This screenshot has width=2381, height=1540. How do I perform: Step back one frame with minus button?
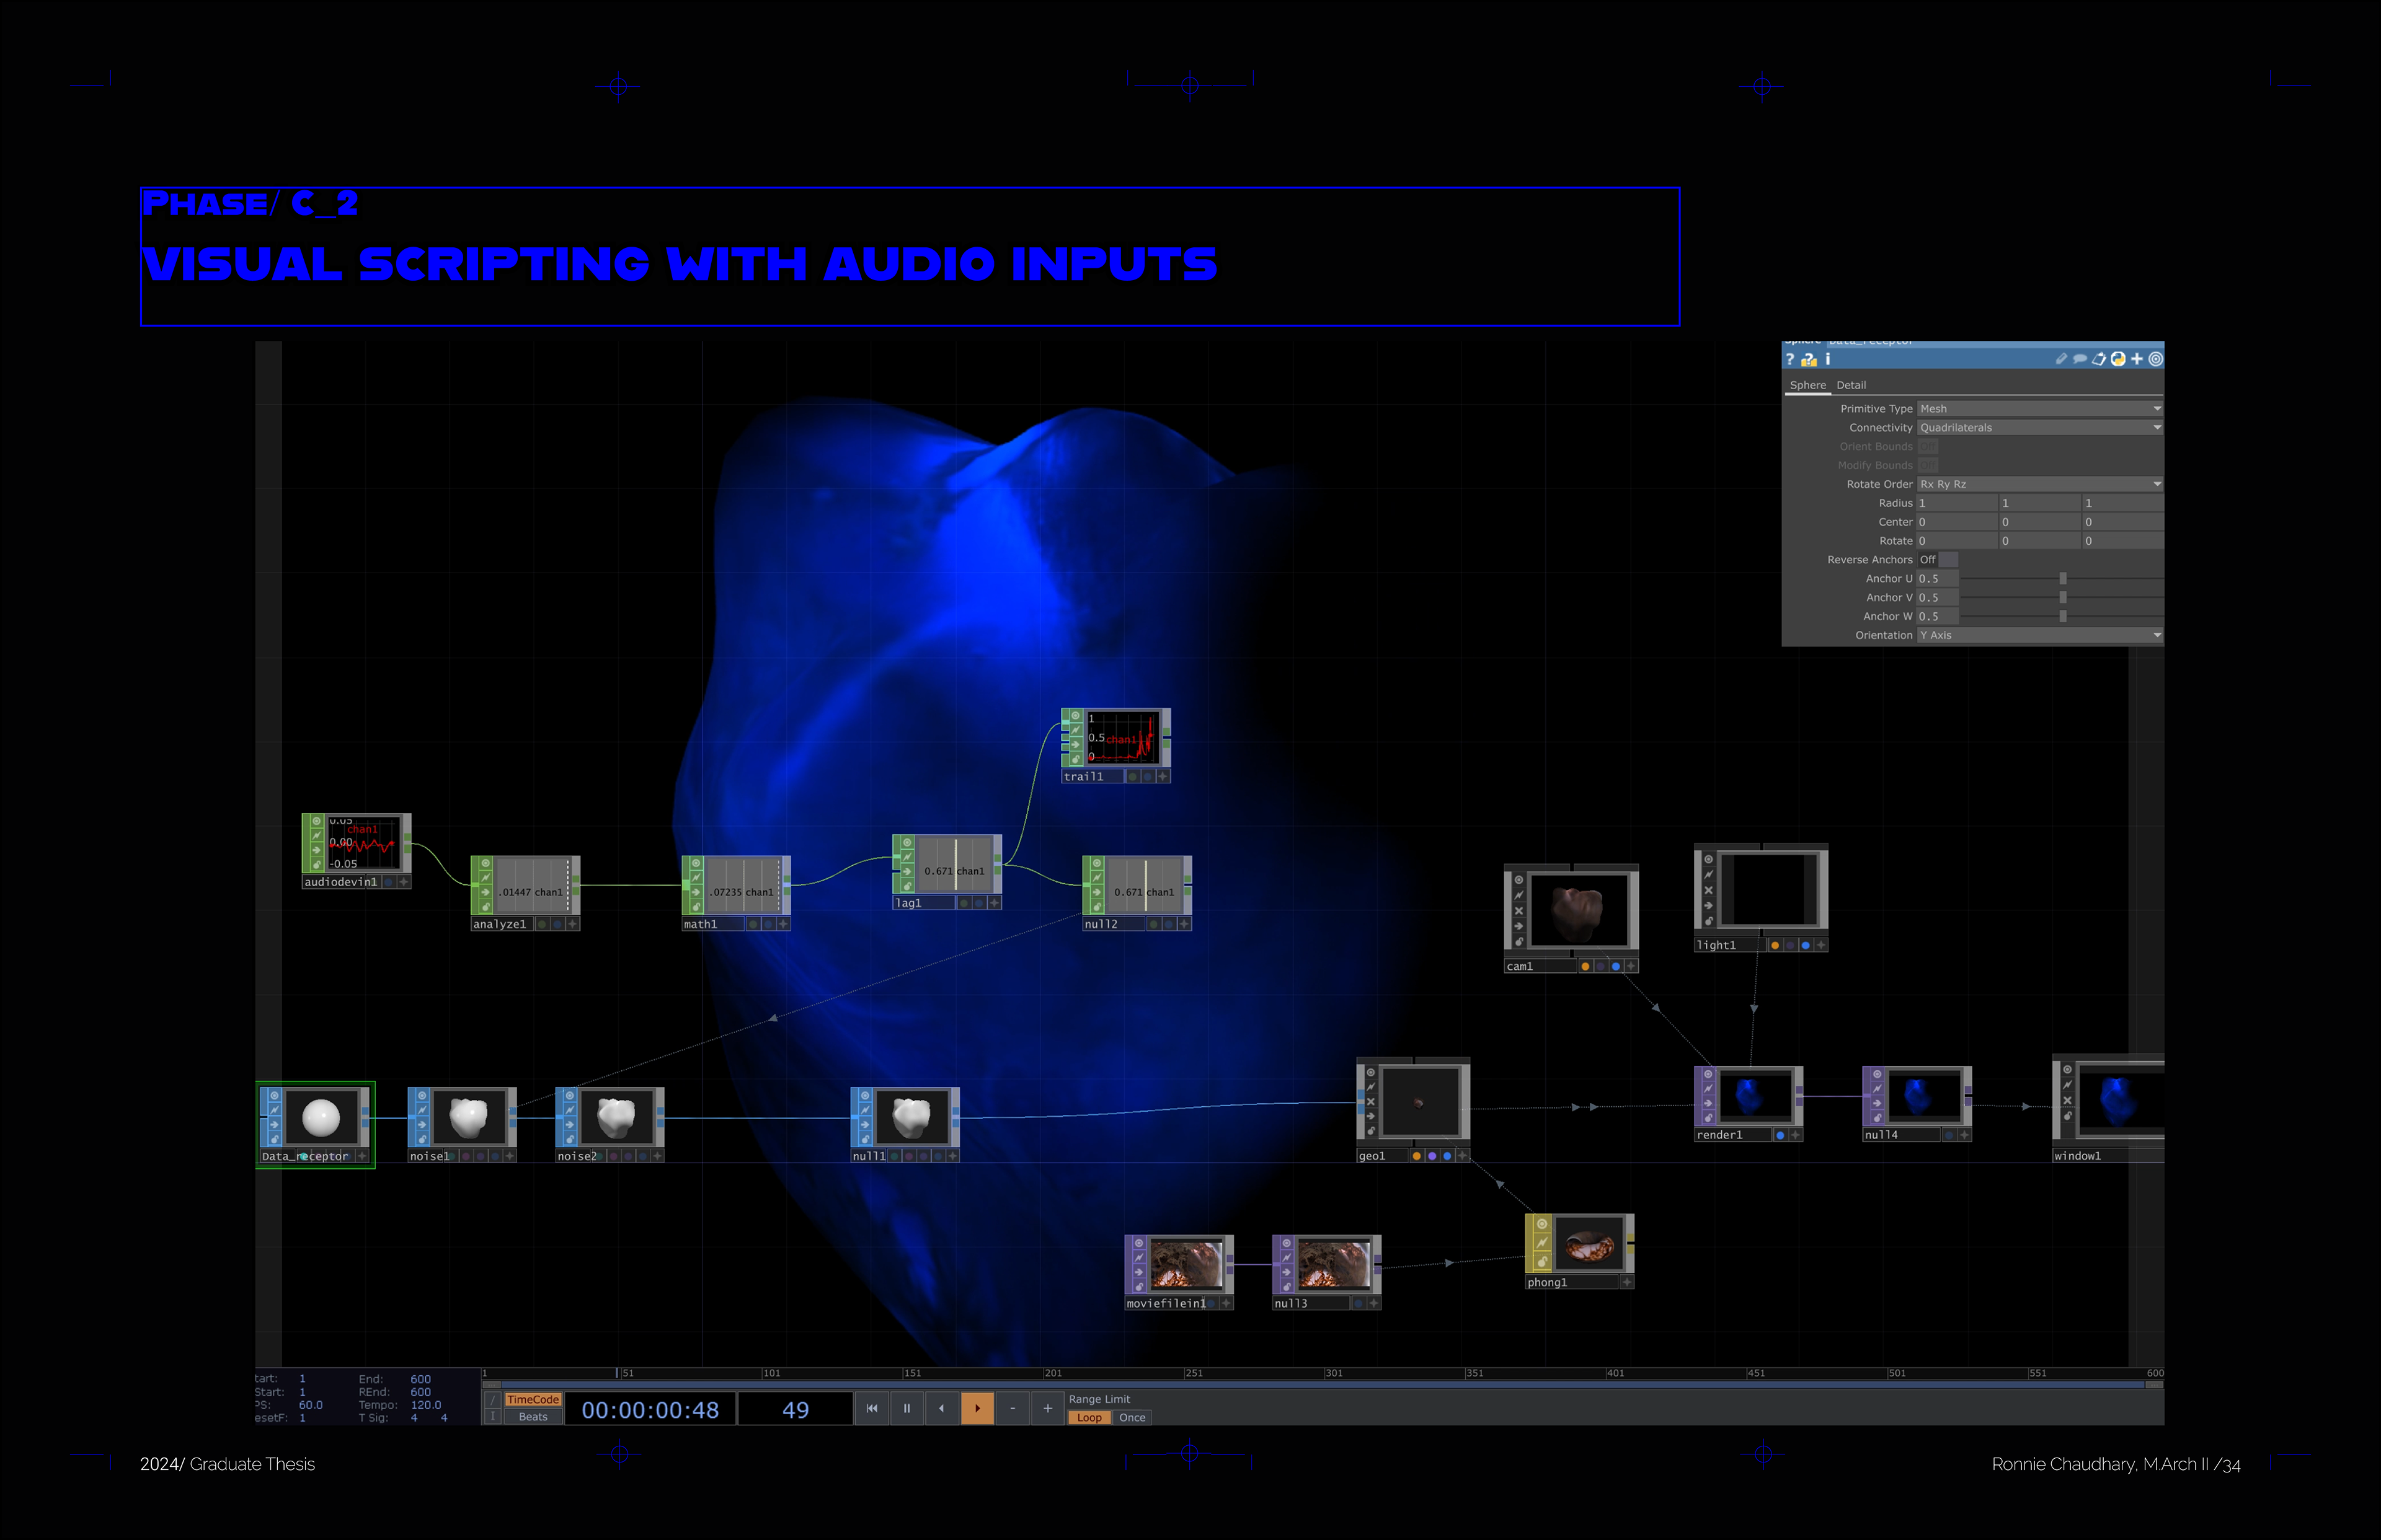(1013, 1408)
